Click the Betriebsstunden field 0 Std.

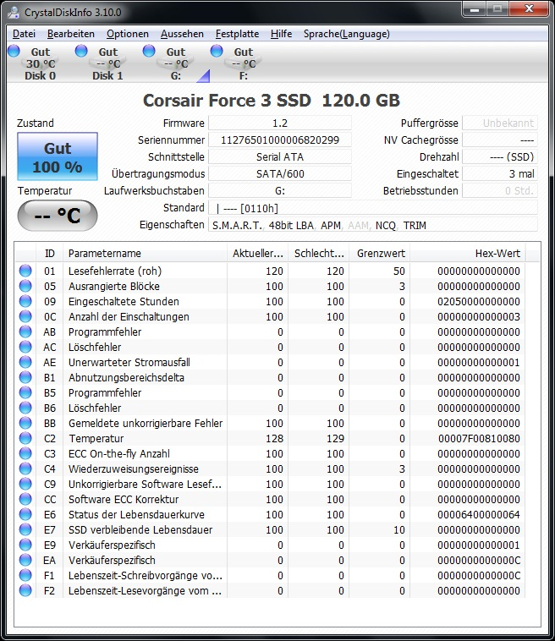[x=500, y=190]
